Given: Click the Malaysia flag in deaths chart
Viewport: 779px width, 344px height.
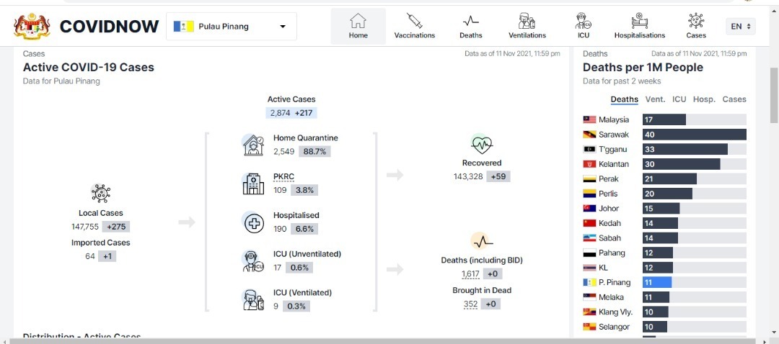Looking at the screenshot, I should tap(589, 119).
